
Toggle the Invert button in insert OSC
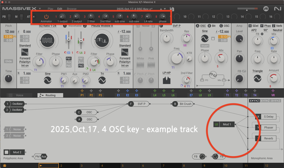[205, 46]
